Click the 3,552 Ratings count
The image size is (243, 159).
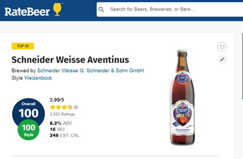click(x=62, y=114)
